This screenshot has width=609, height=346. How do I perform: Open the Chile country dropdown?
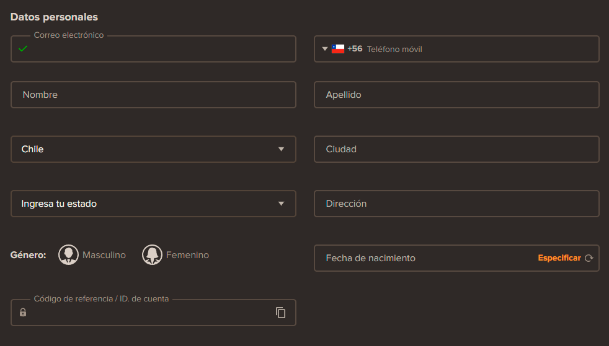coord(153,149)
